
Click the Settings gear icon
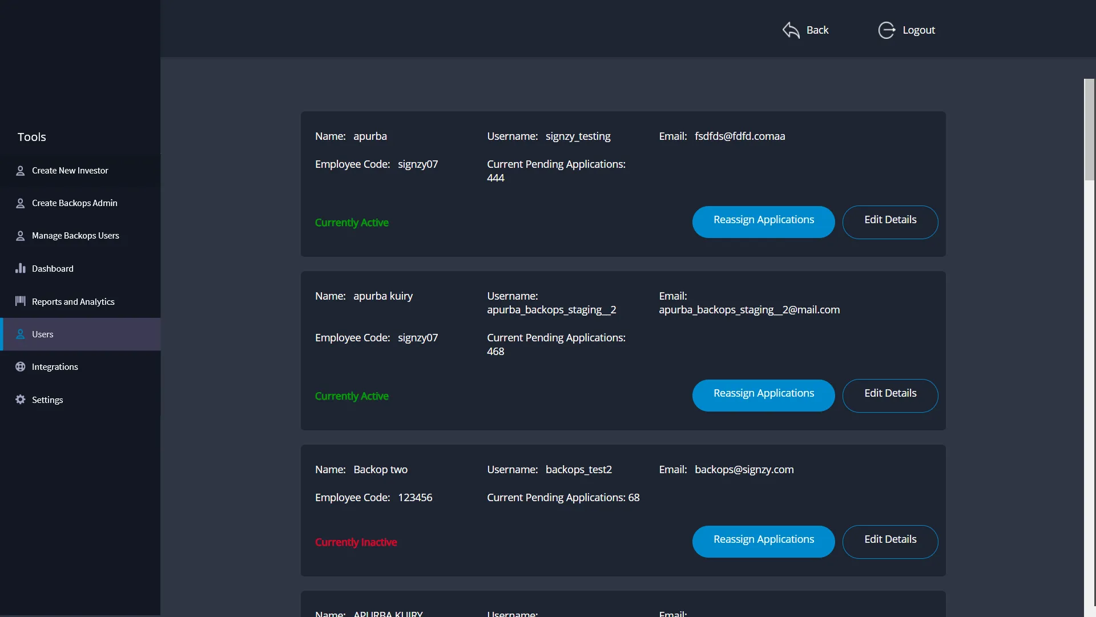[x=21, y=400]
